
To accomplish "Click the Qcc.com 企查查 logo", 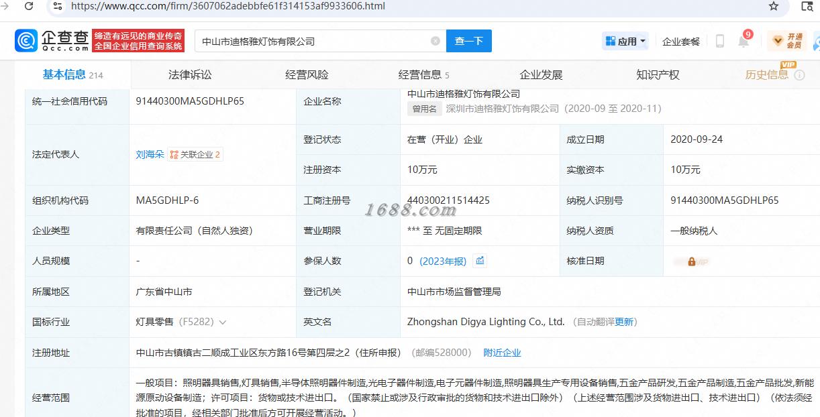I will (52, 40).
